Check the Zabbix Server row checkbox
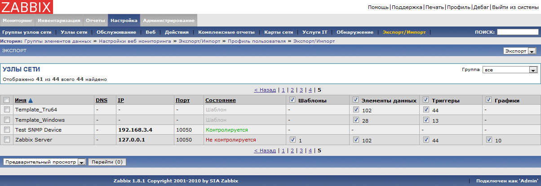Screen dimensions: 541x186 (x=7, y=140)
